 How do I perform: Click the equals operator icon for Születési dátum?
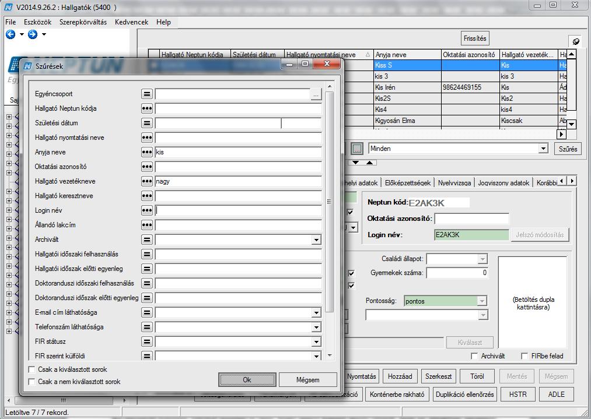146,123
